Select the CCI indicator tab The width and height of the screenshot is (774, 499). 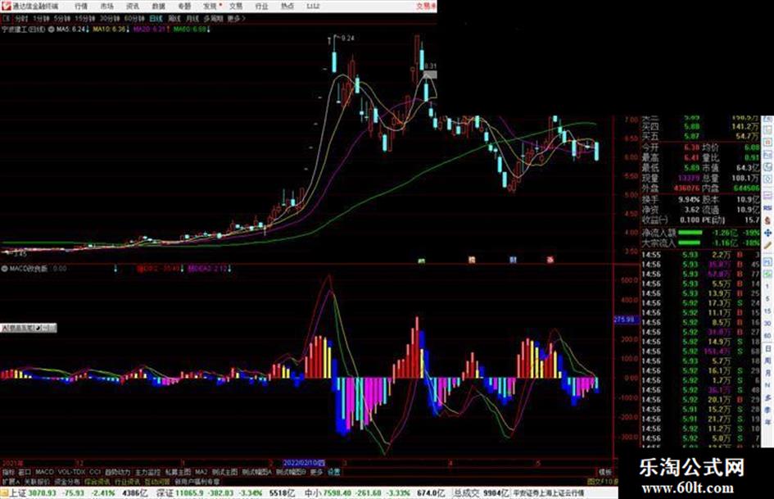(x=95, y=472)
